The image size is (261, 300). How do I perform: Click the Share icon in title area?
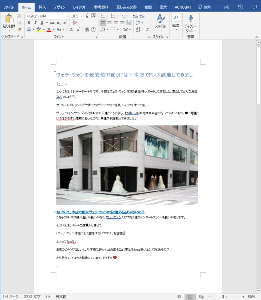click(227, 7)
